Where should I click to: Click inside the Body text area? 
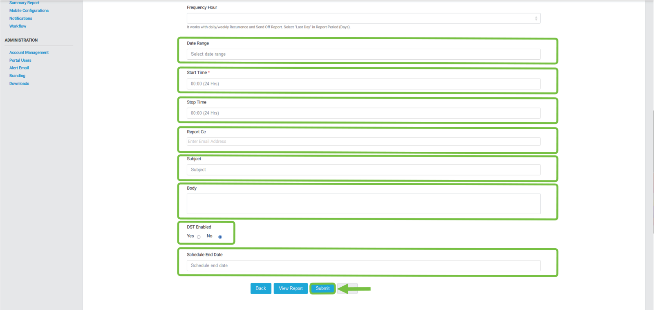363,204
